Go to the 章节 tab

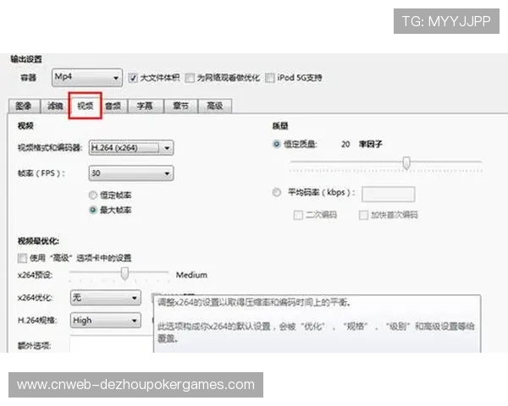point(180,106)
